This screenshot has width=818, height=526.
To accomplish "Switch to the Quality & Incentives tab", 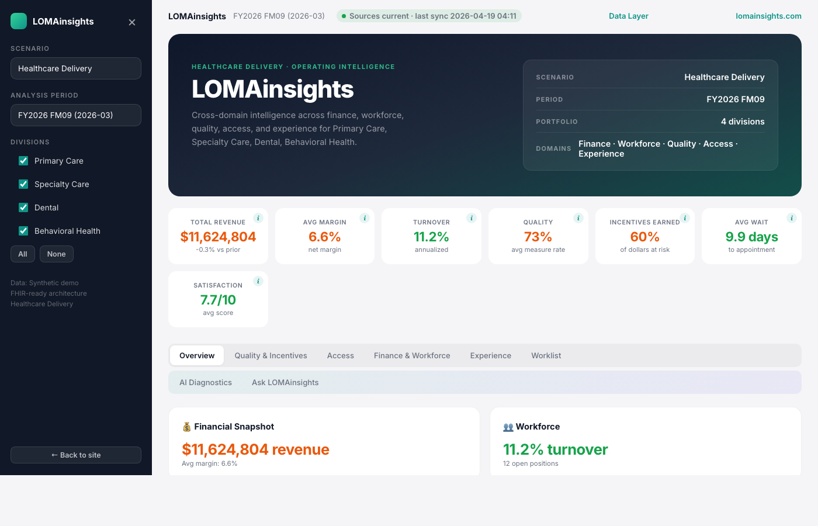I will pyautogui.click(x=271, y=355).
